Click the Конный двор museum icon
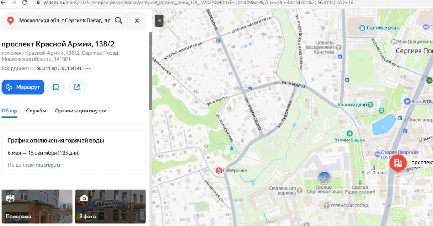The image size is (433, 226). coord(371,105)
